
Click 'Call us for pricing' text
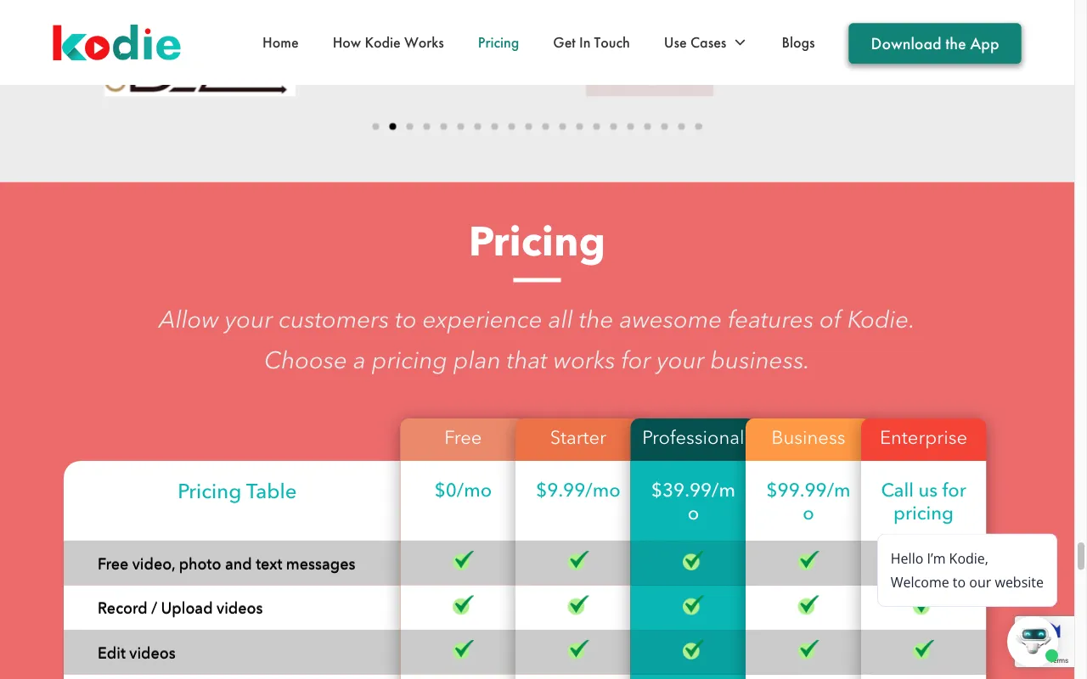point(923,502)
